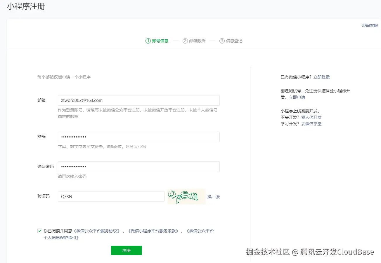Click 立即登录 link

(322, 77)
